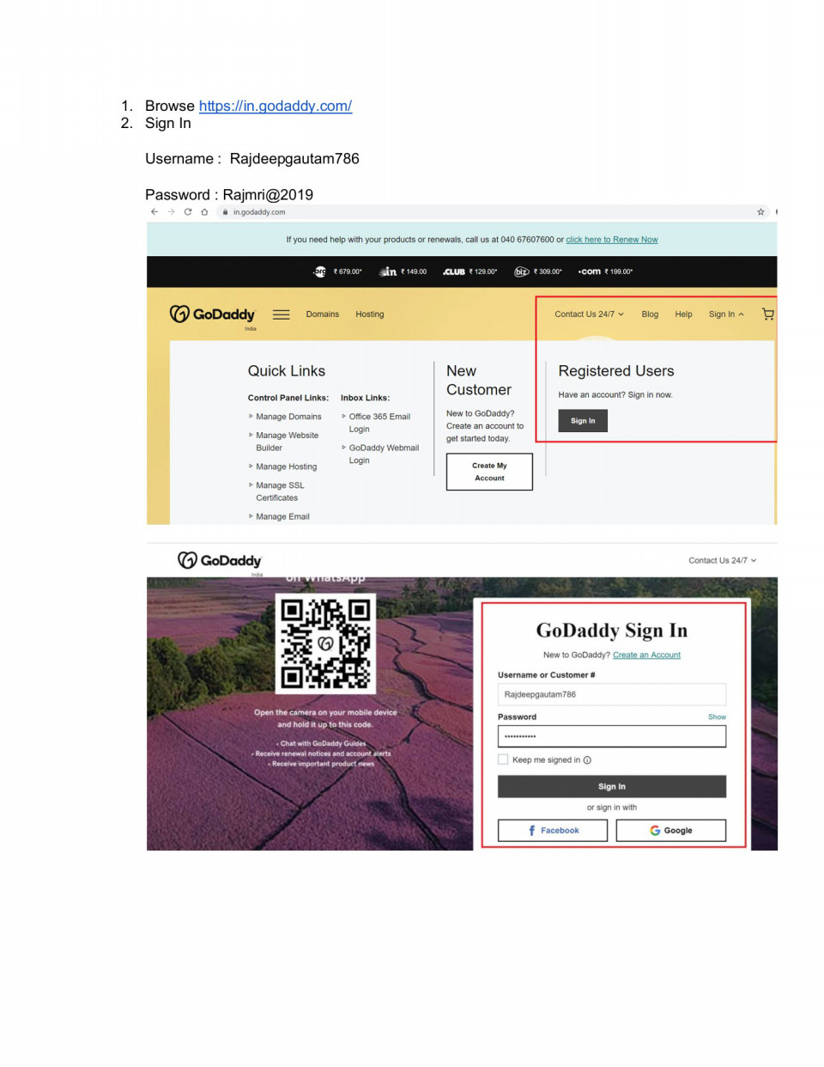This screenshot has height=1067, width=824.
Task: Open the Create an Account link
Action: [646, 655]
